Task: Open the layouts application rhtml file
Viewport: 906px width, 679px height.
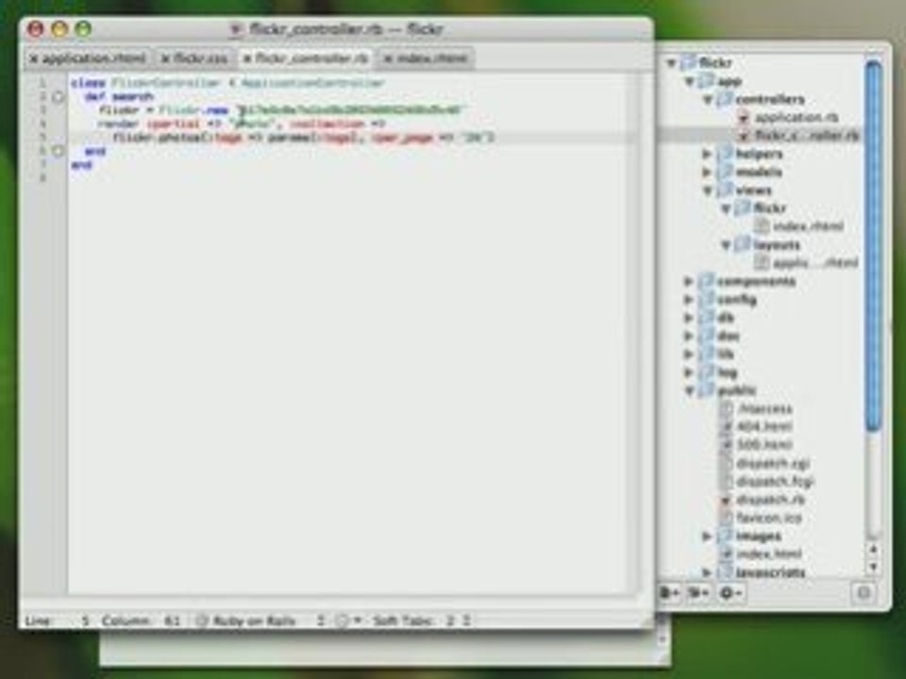Action: pyautogui.click(x=815, y=263)
